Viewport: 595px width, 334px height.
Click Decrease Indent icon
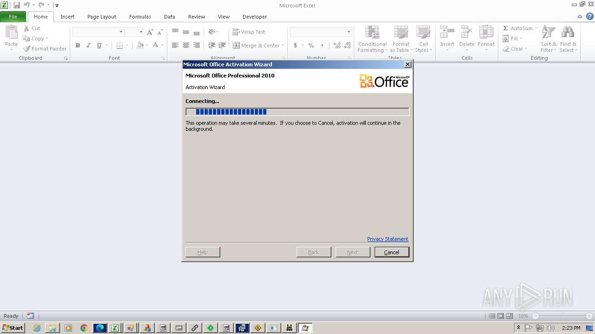tap(212, 45)
